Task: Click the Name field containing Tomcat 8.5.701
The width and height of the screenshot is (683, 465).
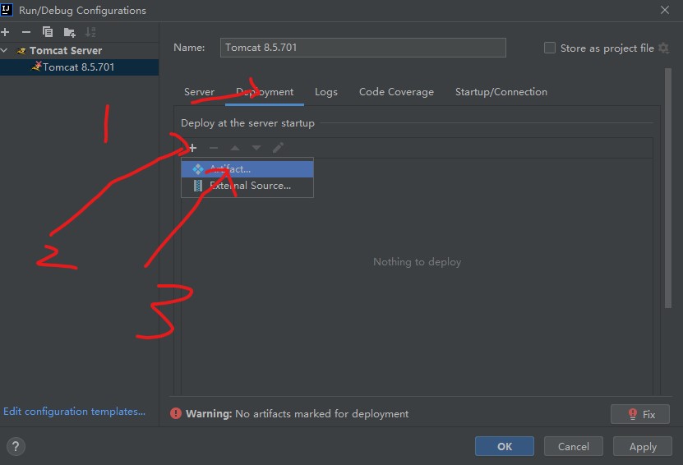Action: 362,48
